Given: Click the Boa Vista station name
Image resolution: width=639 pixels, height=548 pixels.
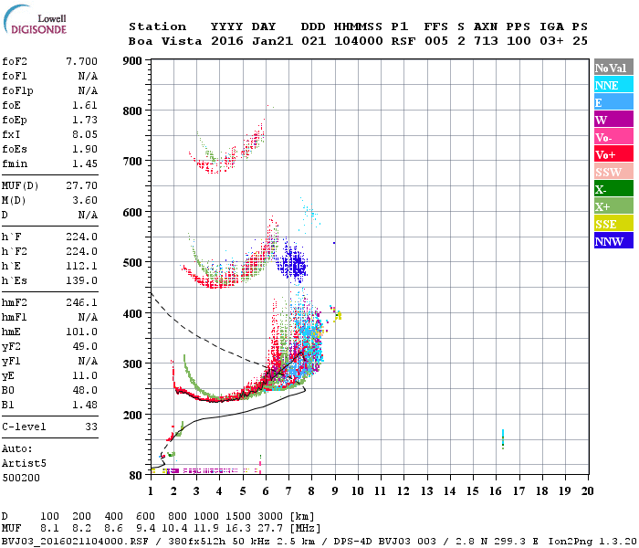Looking at the screenshot, I should coord(165,41).
